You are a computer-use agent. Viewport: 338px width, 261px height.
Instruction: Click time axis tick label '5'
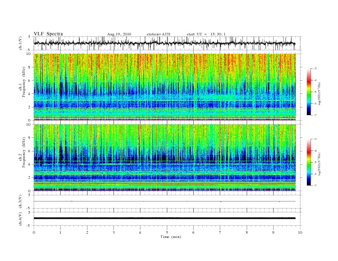(167, 232)
